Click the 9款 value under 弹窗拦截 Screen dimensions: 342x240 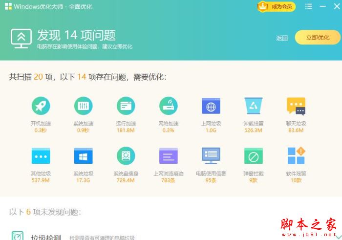pos(253,180)
